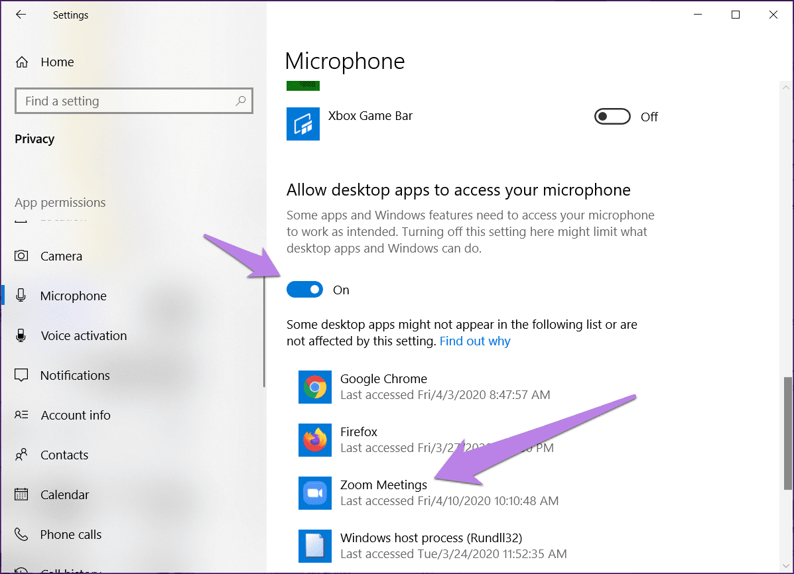Click the Calendar icon in sidebar
The width and height of the screenshot is (794, 574).
[21, 494]
